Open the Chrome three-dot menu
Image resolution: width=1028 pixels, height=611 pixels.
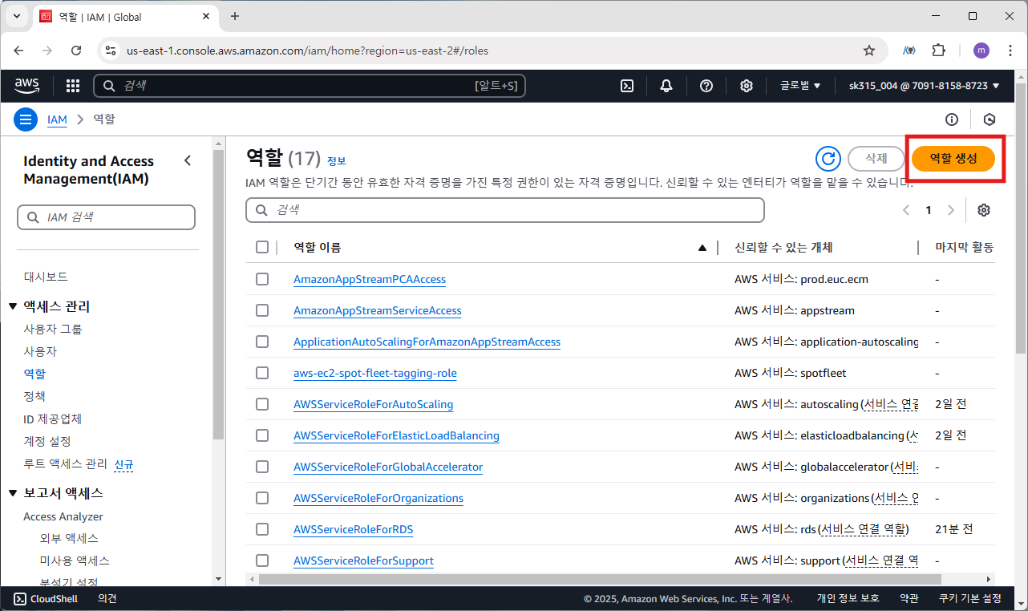(x=1009, y=51)
